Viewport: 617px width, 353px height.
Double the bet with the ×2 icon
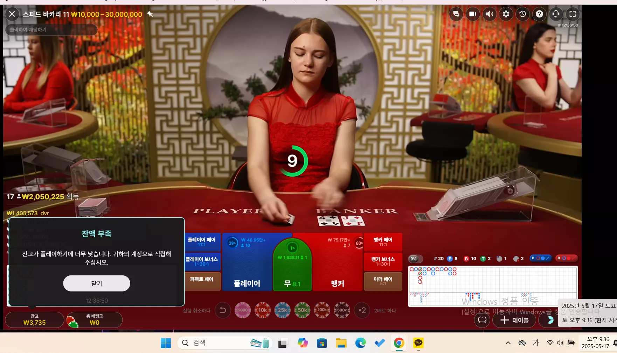coord(362,310)
